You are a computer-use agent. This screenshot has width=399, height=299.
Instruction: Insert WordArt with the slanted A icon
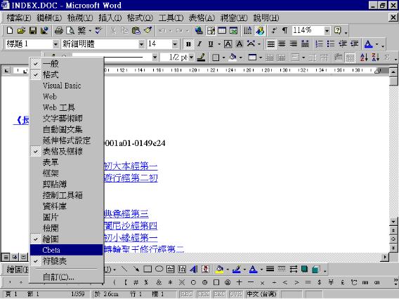pos(194,270)
